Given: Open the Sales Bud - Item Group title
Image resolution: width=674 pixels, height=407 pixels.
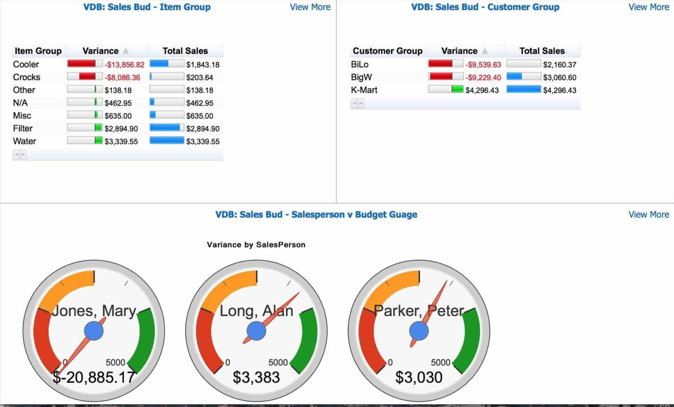Looking at the screenshot, I should 147,7.
